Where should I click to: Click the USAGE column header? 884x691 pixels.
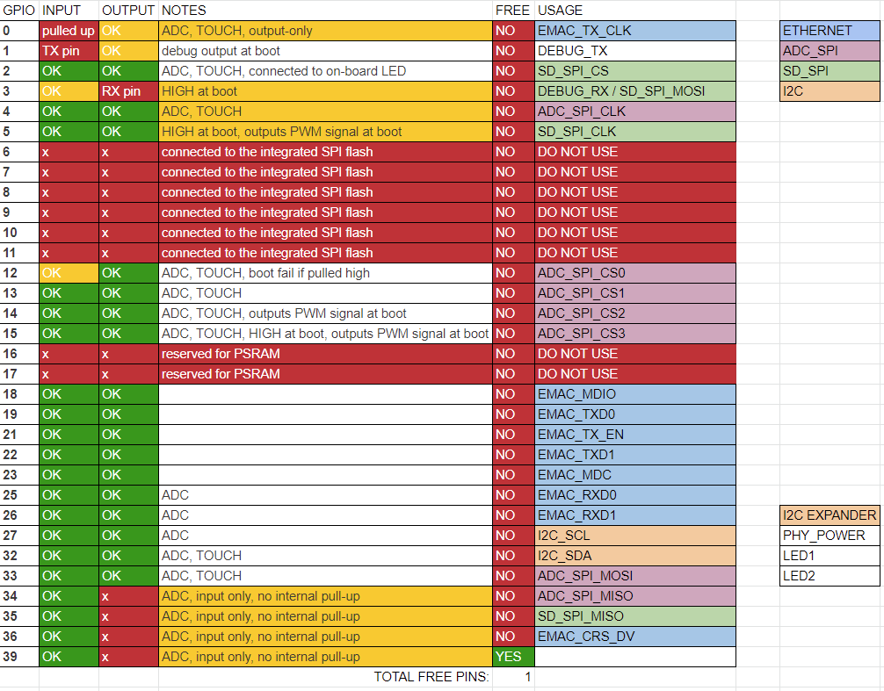click(634, 11)
